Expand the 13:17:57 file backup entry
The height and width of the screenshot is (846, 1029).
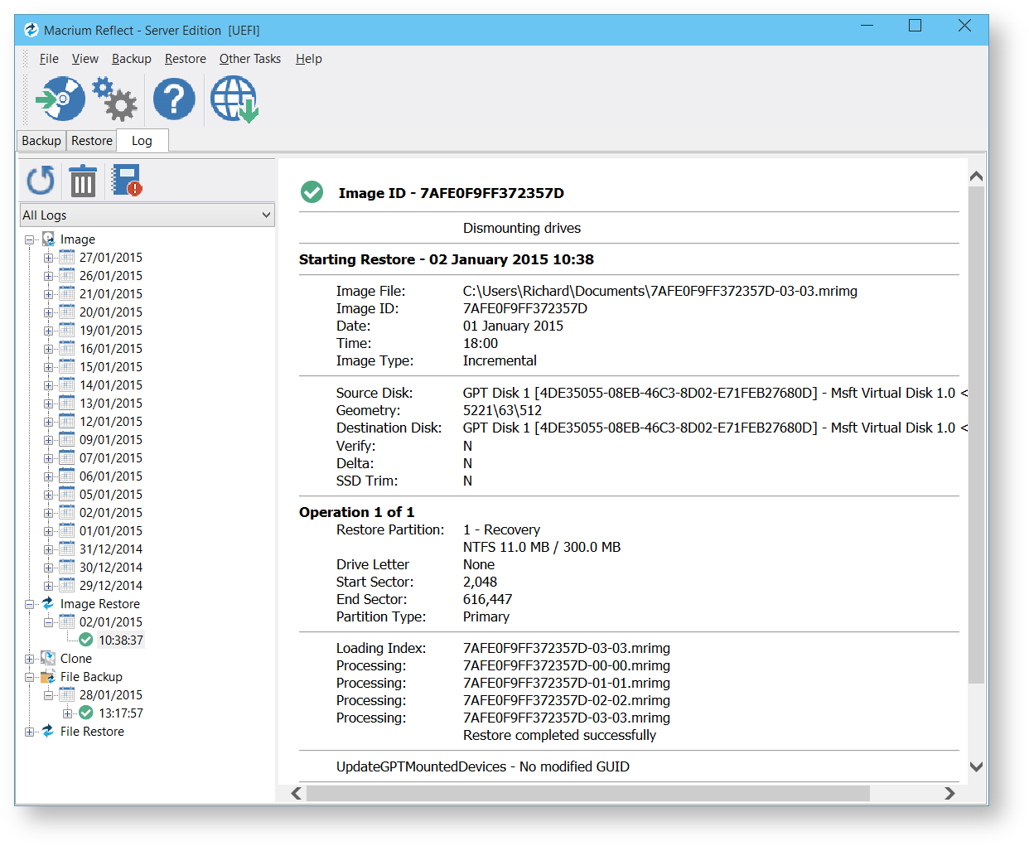point(67,713)
